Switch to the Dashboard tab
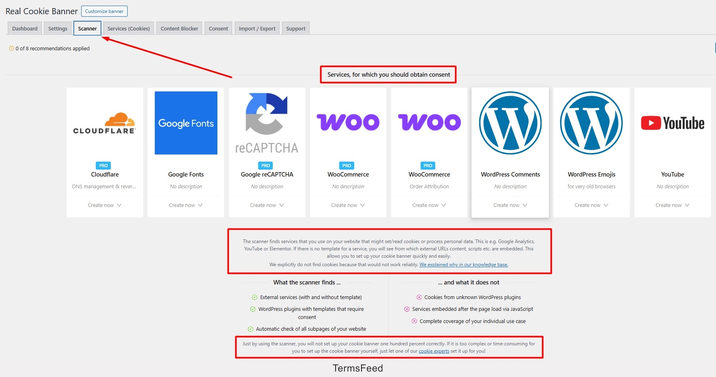716x377 pixels. (x=25, y=28)
